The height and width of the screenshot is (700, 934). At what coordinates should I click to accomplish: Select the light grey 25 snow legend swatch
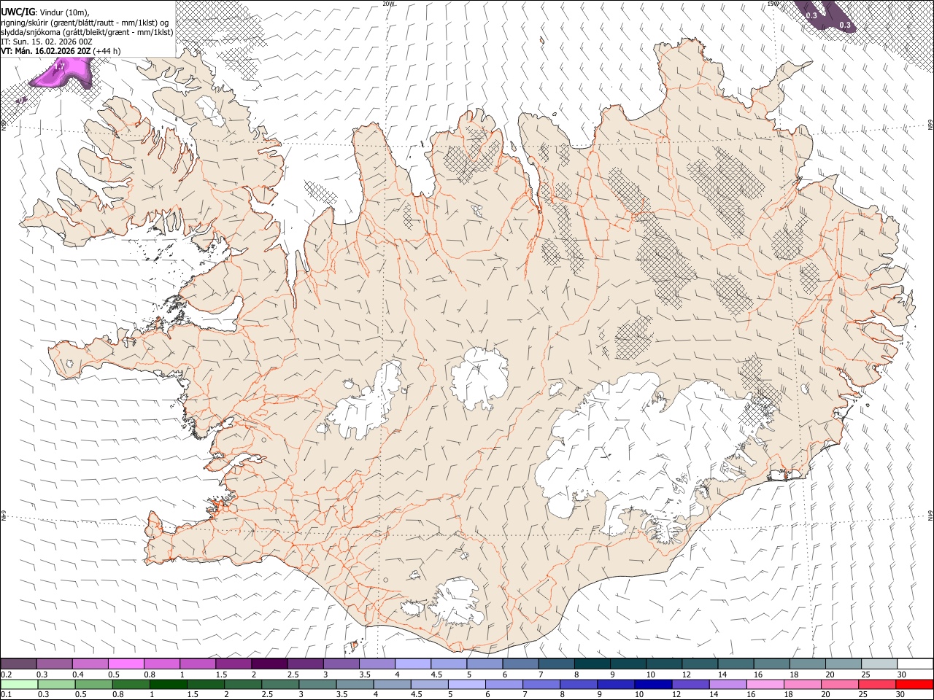point(880,664)
